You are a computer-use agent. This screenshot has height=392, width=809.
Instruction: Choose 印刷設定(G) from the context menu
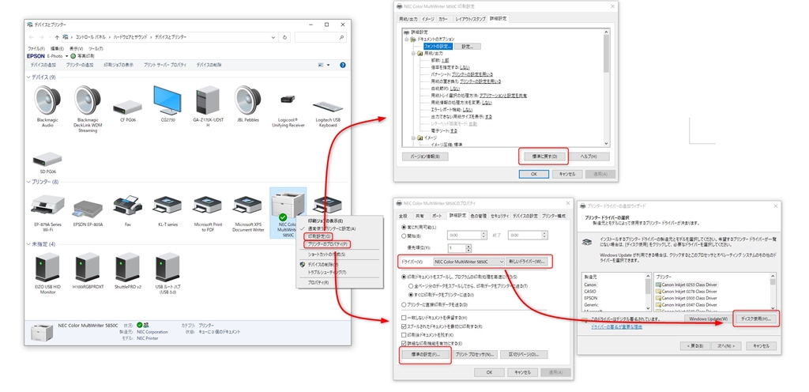point(320,236)
